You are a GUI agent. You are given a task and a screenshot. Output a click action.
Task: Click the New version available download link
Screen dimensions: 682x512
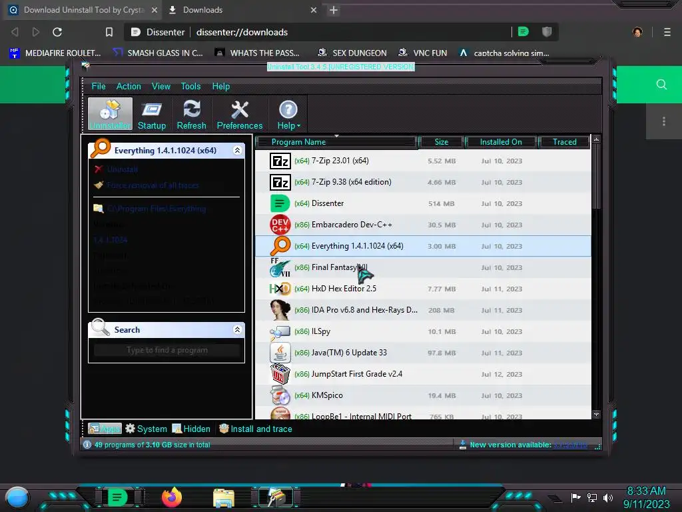(x=570, y=445)
